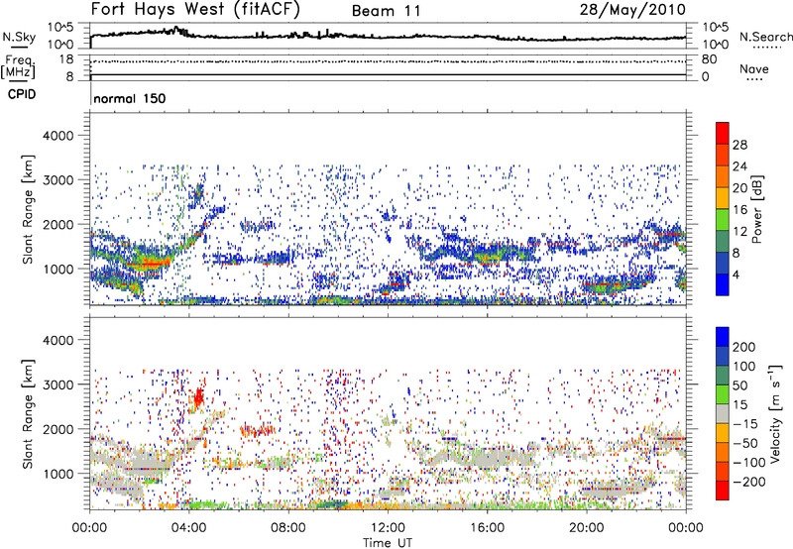Click the red velocity echo patch near 04:00 at 2700 km

click(197, 397)
